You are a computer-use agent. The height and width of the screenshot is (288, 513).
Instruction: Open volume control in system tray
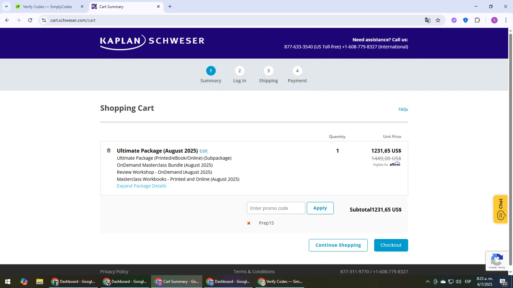459,282
